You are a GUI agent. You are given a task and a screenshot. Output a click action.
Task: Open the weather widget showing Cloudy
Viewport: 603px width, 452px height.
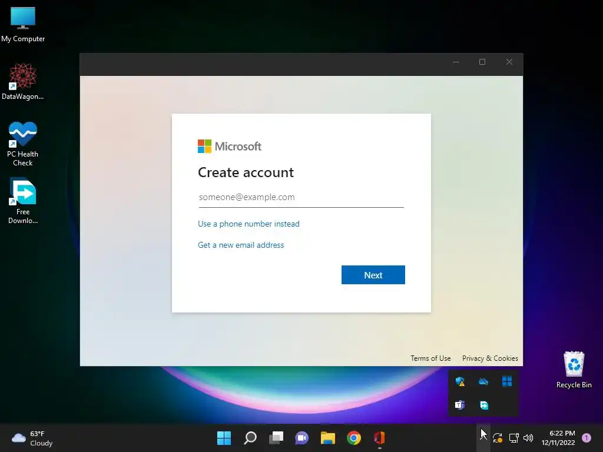[32, 438]
